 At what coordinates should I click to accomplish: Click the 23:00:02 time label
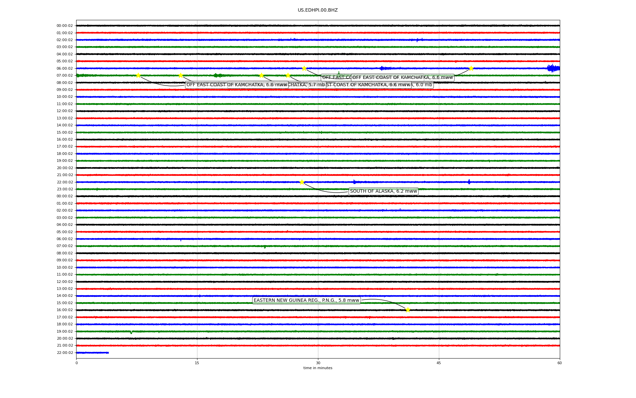(x=65, y=189)
